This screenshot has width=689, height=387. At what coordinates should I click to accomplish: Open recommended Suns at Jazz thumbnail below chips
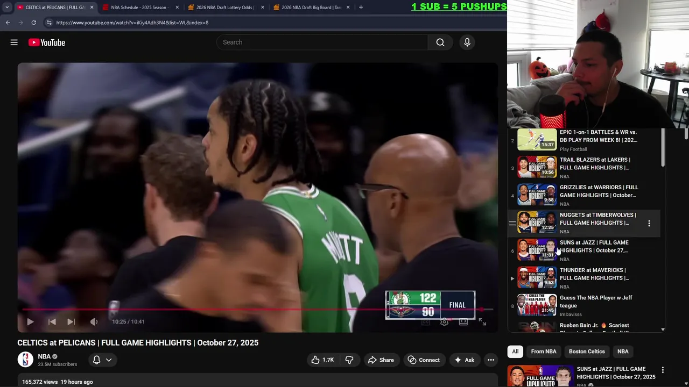(x=540, y=376)
